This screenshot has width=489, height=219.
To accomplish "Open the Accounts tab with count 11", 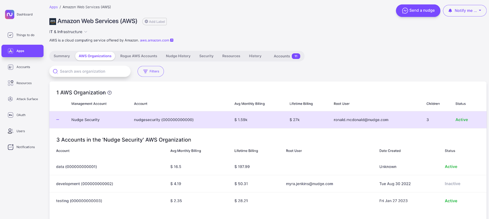I will 287,56.
